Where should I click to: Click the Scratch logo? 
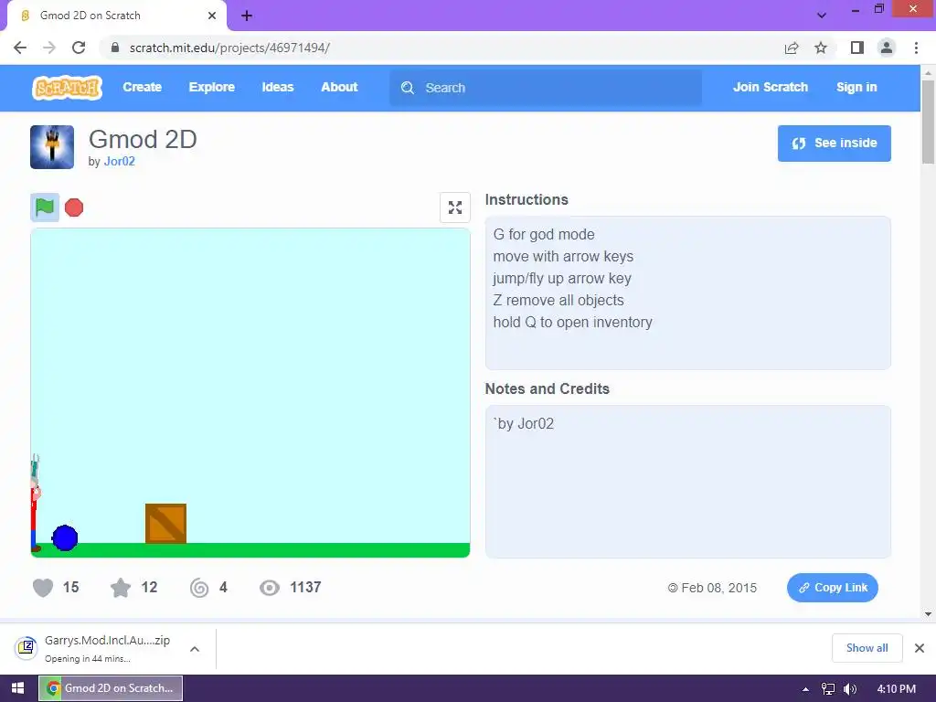pyautogui.click(x=67, y=88)
